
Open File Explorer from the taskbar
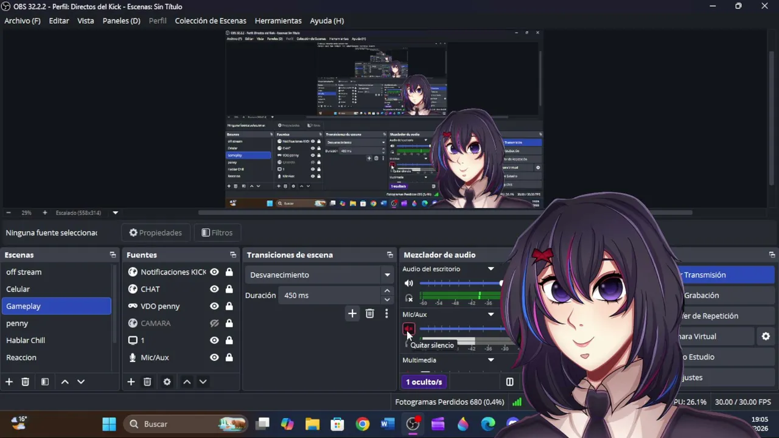[x=312, y=424]
